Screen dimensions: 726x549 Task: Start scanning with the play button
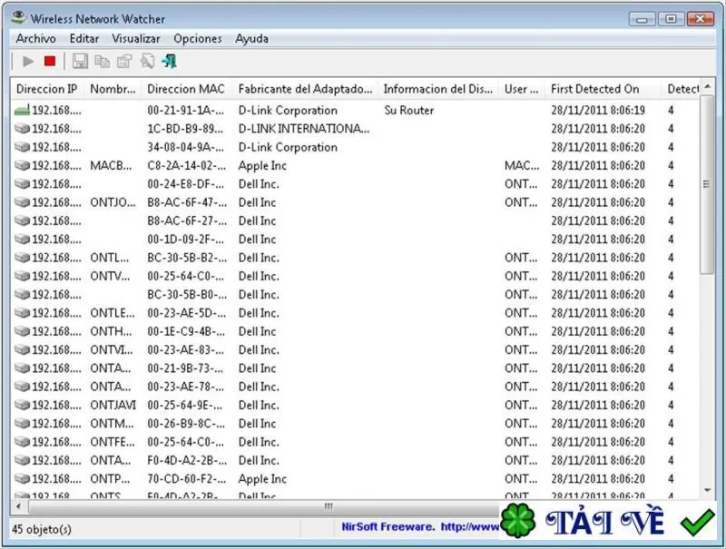28,61
